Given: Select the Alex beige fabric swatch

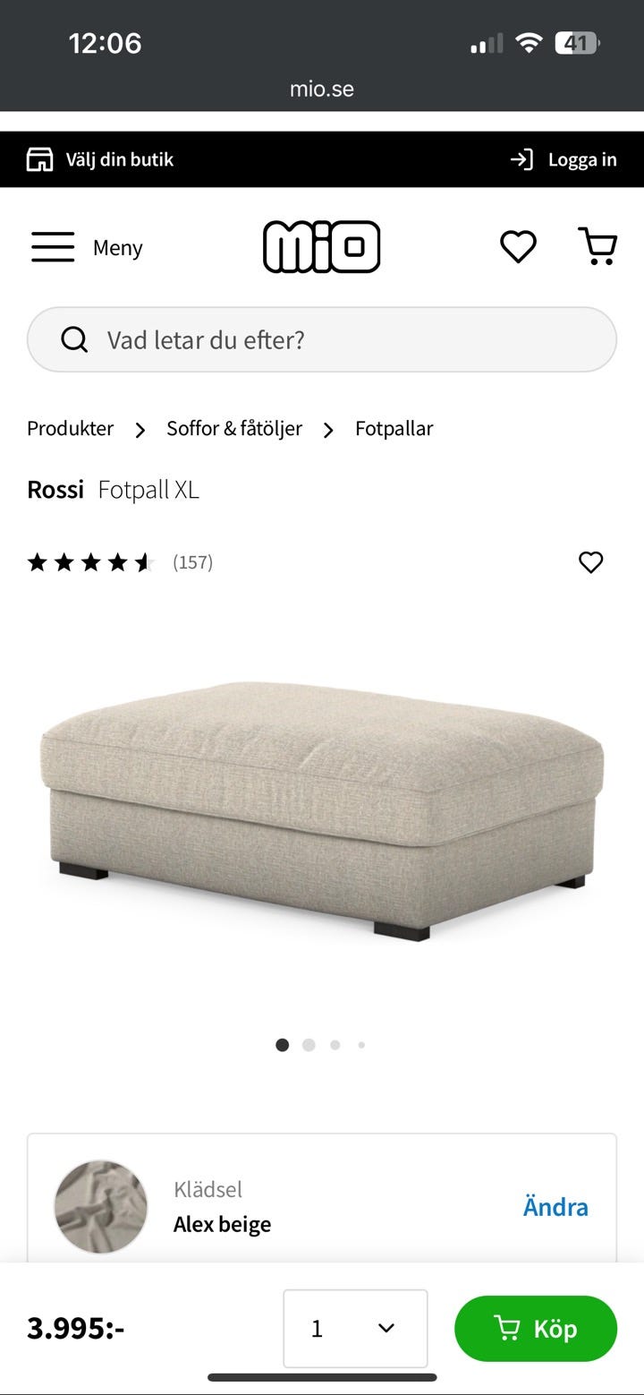Looking at the screenshot, I should point(101,1207).
